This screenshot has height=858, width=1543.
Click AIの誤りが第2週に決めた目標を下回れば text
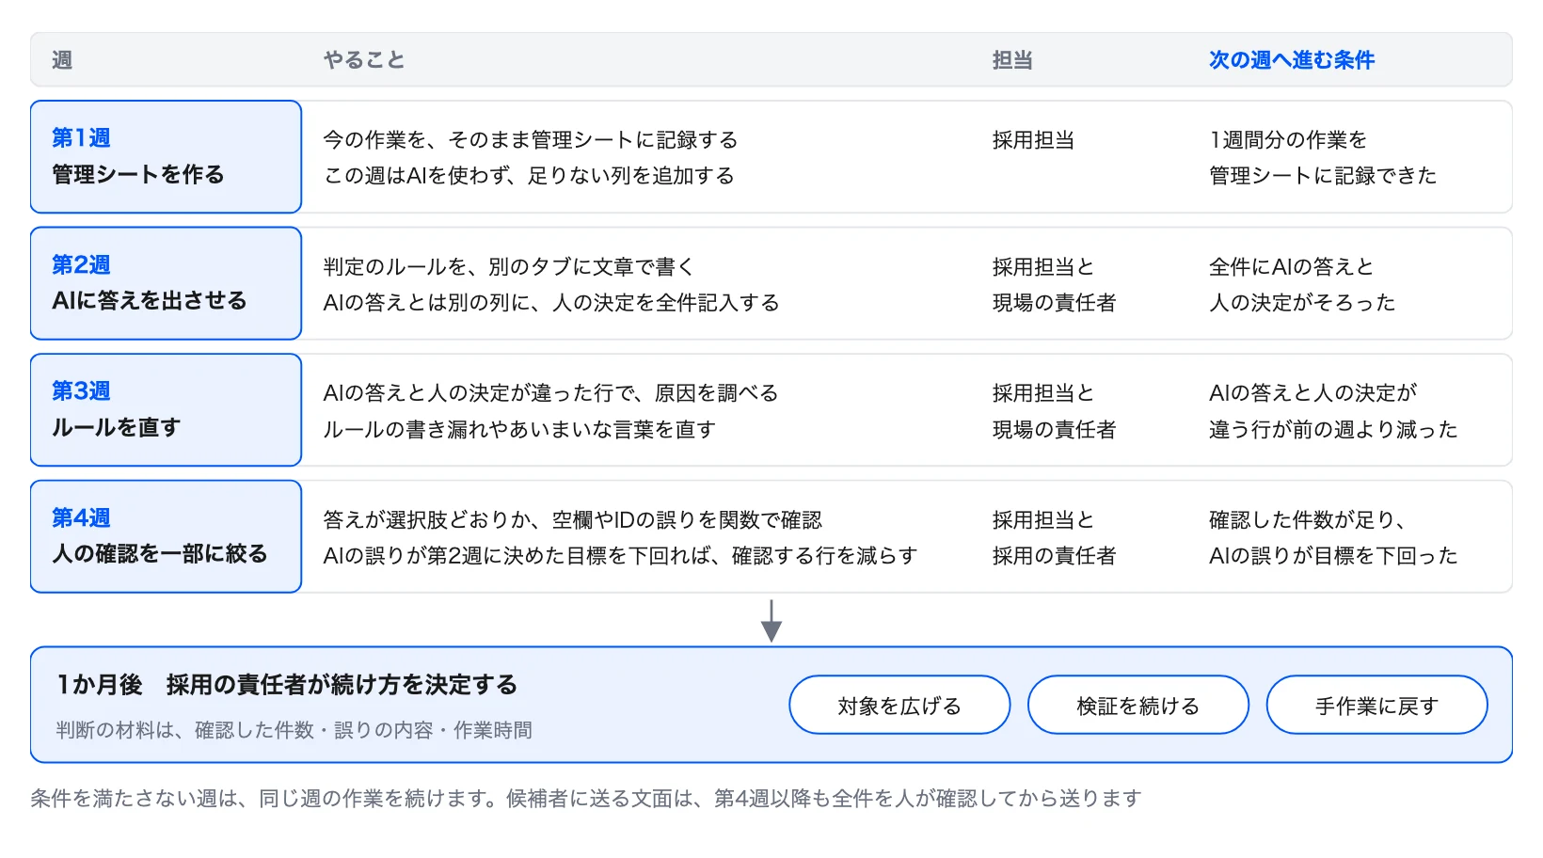point(516,556)
